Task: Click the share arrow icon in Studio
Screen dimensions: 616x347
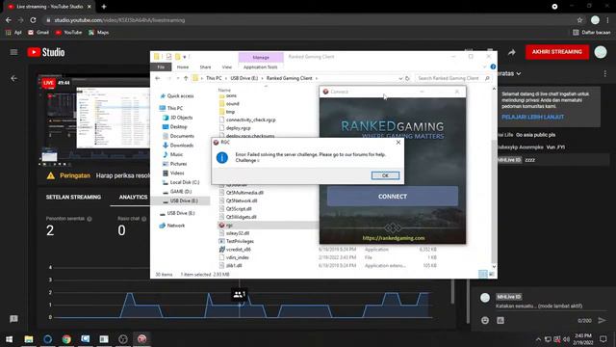Action: coord(511,52)
